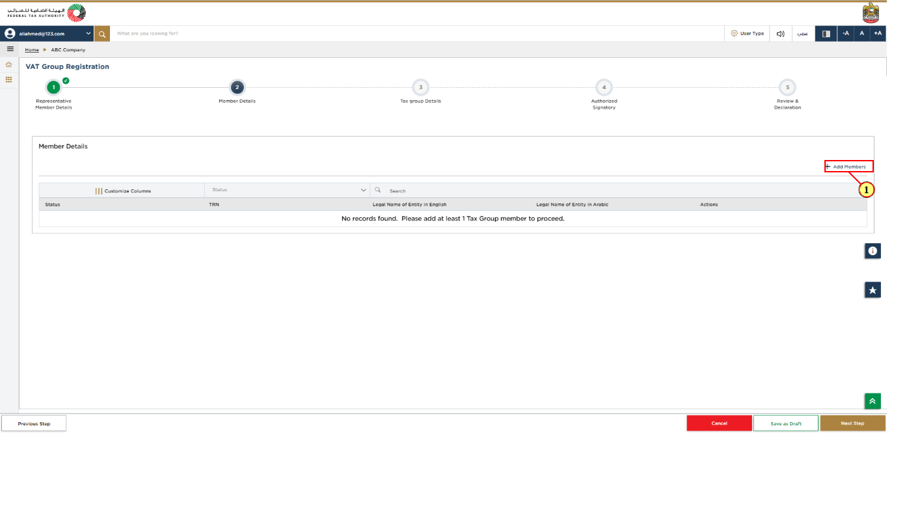This screenshot has height=521, width=920.
Task: Click 'Legal Name of Entity in Arabic' header
Action: pyautogui.click(x=572, y=204)
